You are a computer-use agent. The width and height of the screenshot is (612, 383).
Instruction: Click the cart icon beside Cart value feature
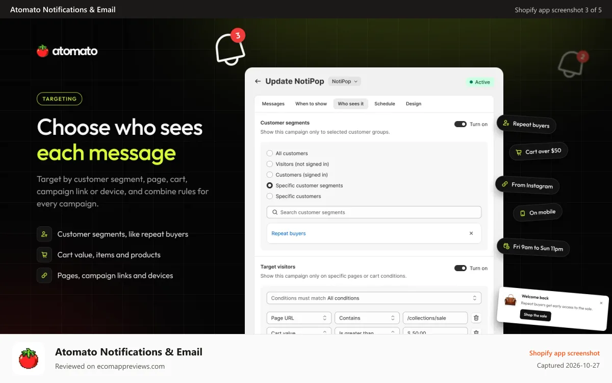pyautogui.click(x=44, y=255)
